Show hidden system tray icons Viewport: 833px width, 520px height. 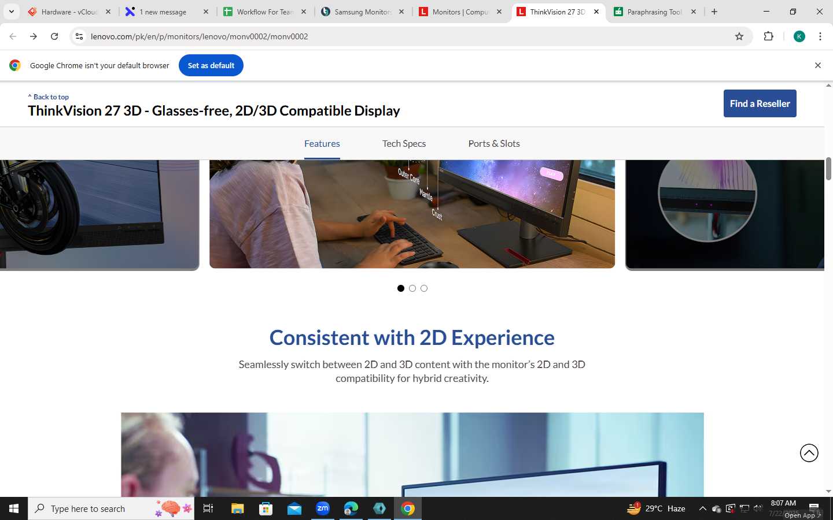(702, 508)
